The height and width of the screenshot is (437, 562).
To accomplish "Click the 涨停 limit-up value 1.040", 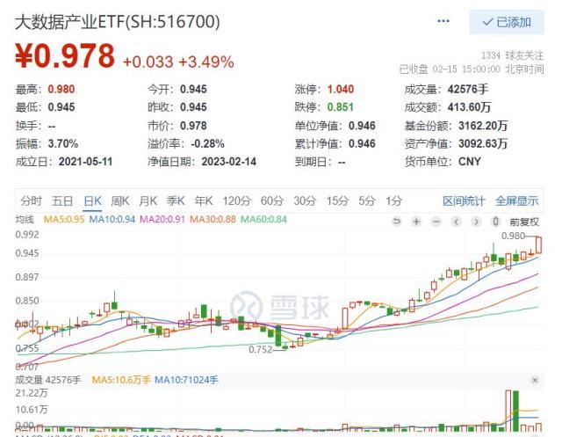I will 340,89.
